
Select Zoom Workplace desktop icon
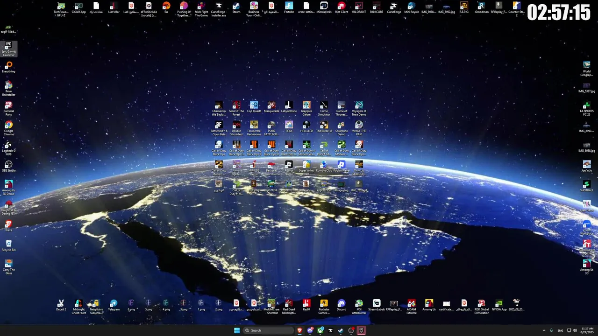click(586, 227)
